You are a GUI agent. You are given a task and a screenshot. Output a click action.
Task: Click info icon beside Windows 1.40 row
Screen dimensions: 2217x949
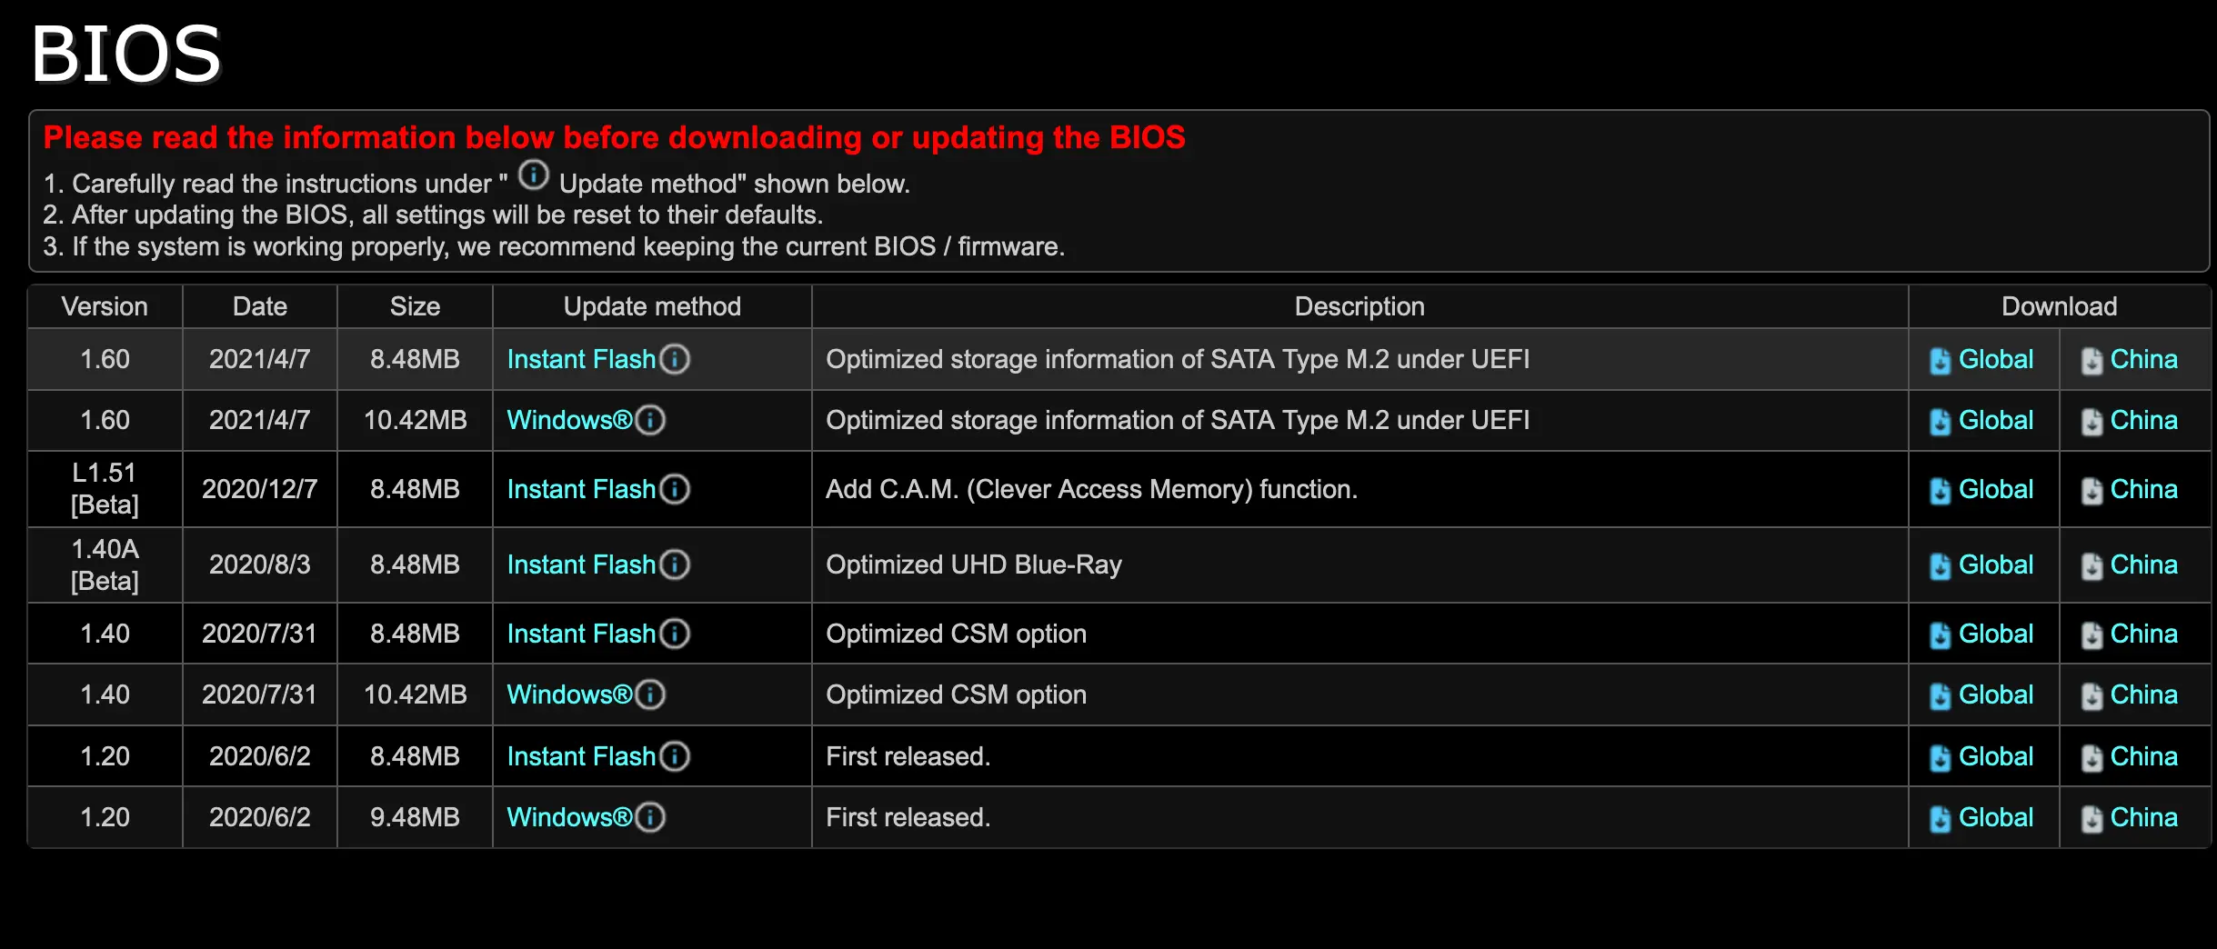tap(650, 694)
